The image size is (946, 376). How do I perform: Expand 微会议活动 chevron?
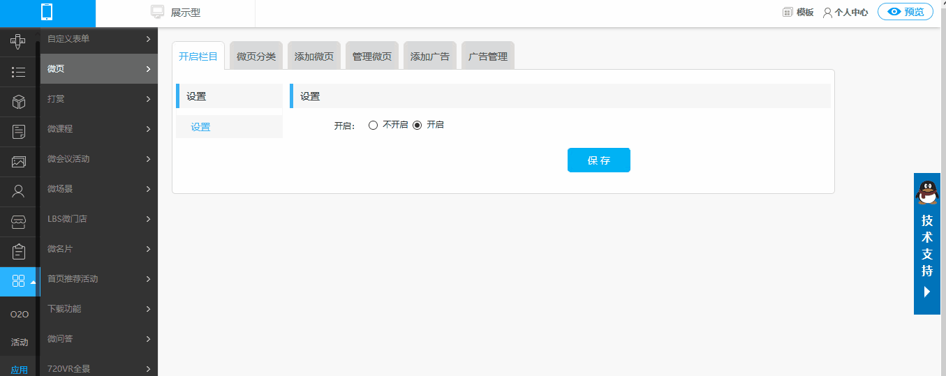[x=149, y=159]
